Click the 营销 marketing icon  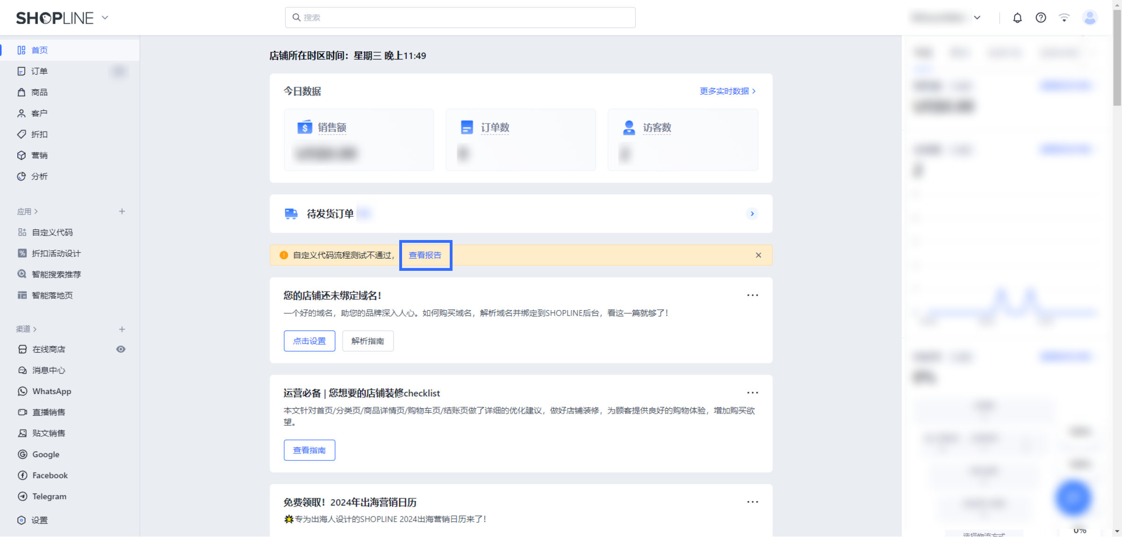[x=22, y=155]
